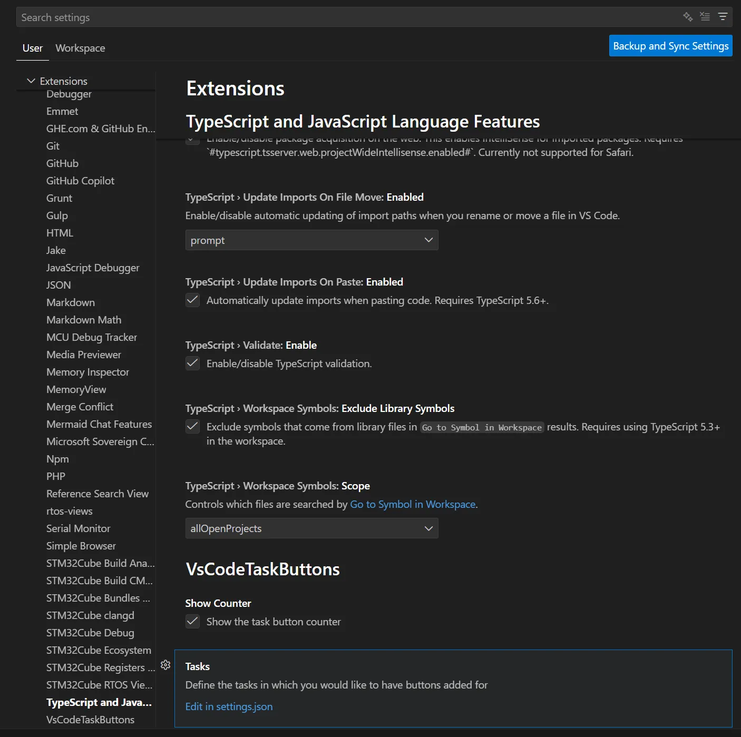Click the Go to Symbol in Workspace link
Screen dimensions: 741x737
coord(413,504)
